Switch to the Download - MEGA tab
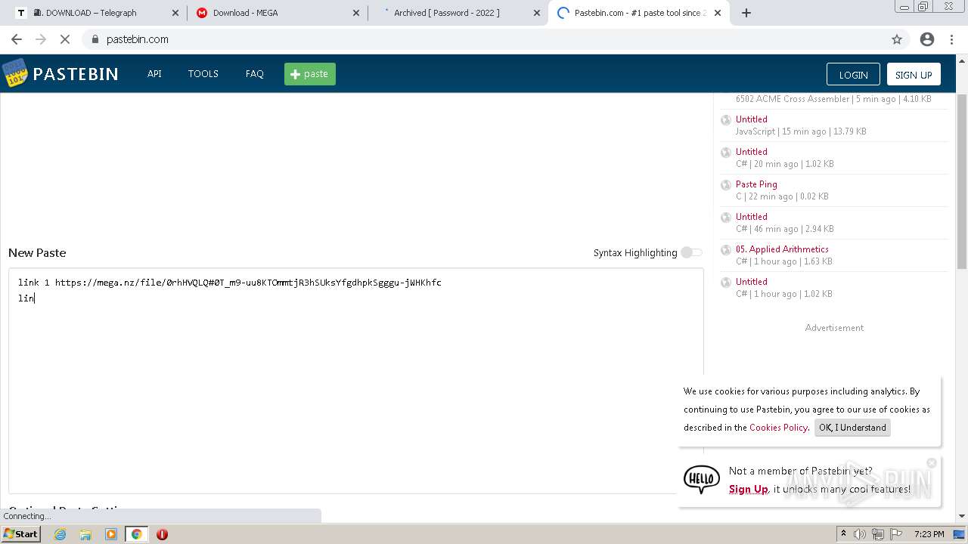 tap(276, 13)
